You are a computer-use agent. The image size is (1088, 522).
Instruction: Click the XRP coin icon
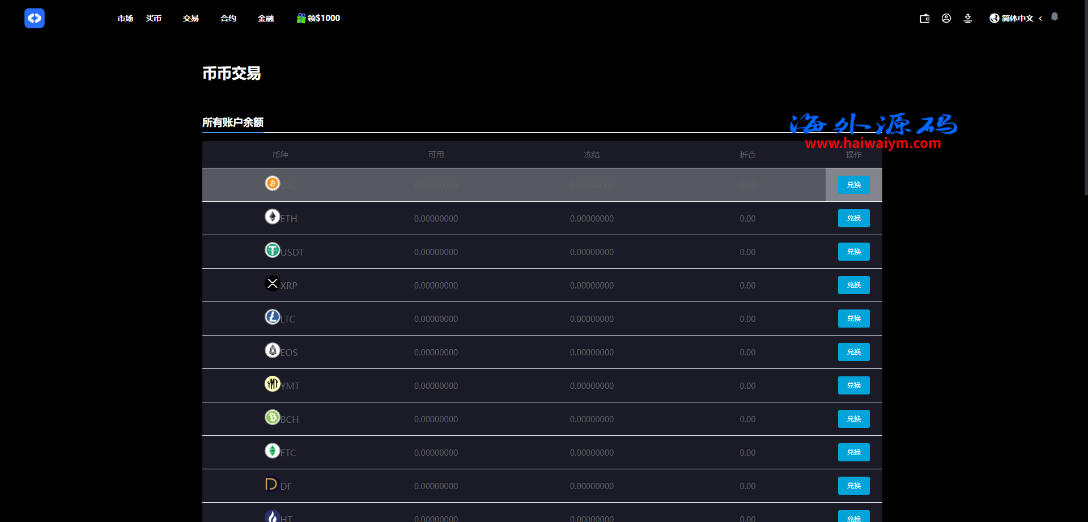(x=273, y=283)
